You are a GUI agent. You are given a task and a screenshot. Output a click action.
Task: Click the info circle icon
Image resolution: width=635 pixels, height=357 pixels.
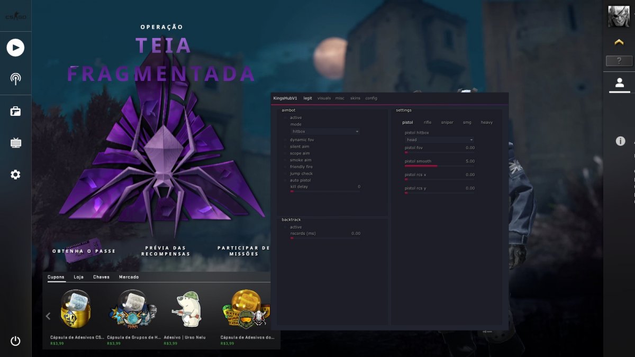coord(621,141)
